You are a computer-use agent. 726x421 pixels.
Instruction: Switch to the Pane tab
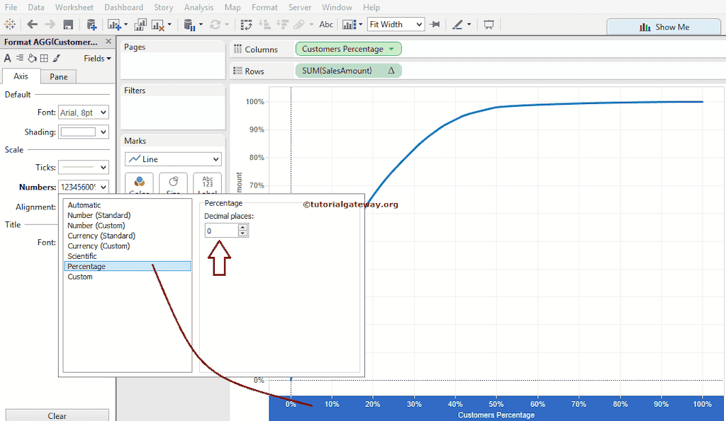point(59,76)
